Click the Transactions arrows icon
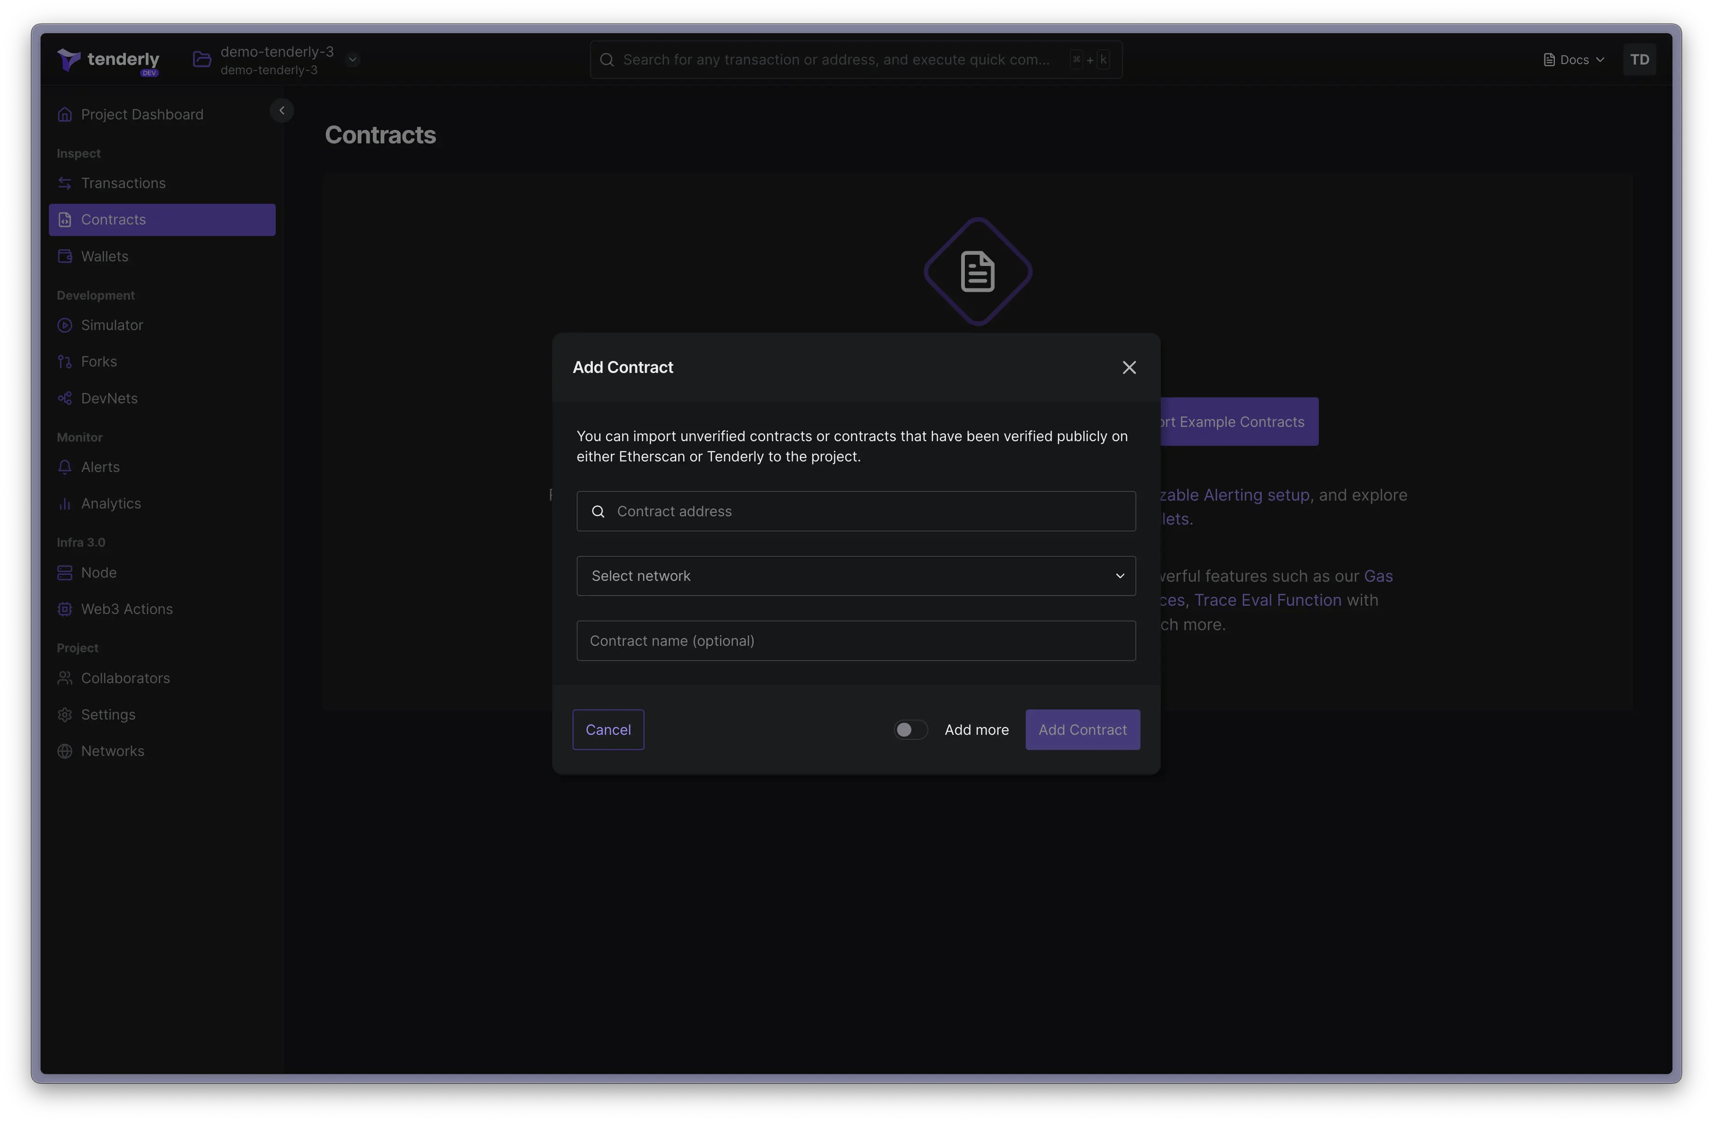Screen dimensions: 1713x1122 tap(65, 183)
